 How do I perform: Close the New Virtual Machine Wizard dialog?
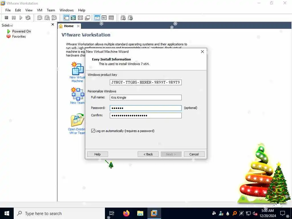(x=202, y=52)
